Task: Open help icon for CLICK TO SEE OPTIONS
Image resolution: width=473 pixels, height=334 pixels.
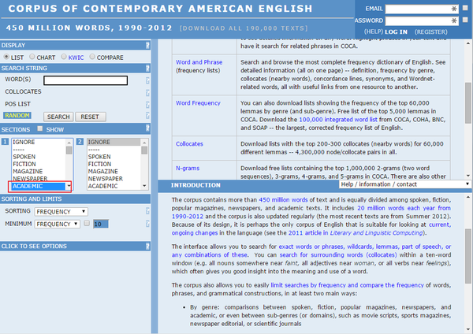Action: click(x=147, y=247)
